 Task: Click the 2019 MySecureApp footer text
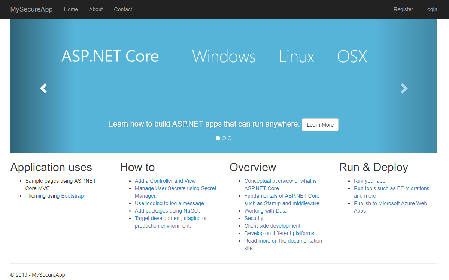(37, 275)
